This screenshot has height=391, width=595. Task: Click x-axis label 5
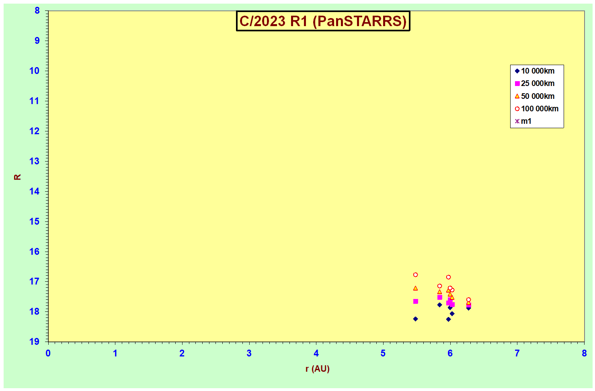point(383,353)
